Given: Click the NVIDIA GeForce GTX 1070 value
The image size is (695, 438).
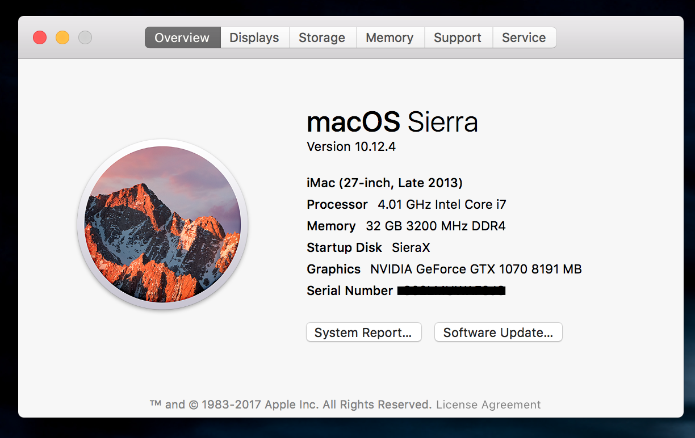Looking at the screenshot, I should [476, 269].
